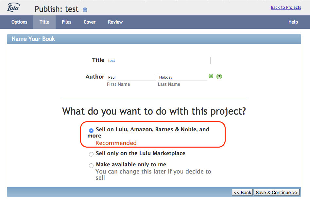The width and height of the screenshot is (310, 204).
Task: Click the Lulu logo icon
Action: tap(13, 7)
